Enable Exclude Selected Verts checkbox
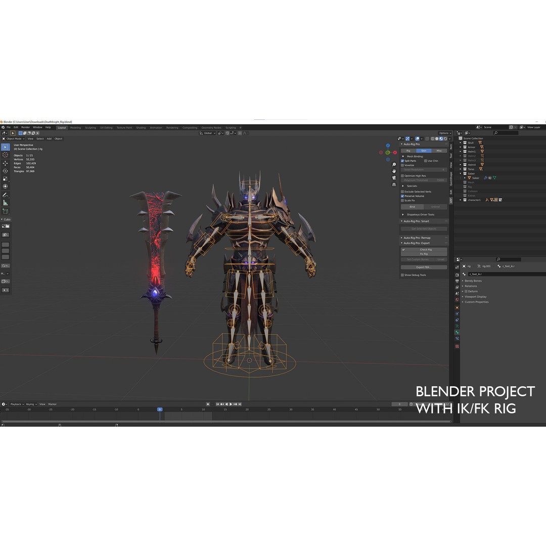 click(402, 192)
